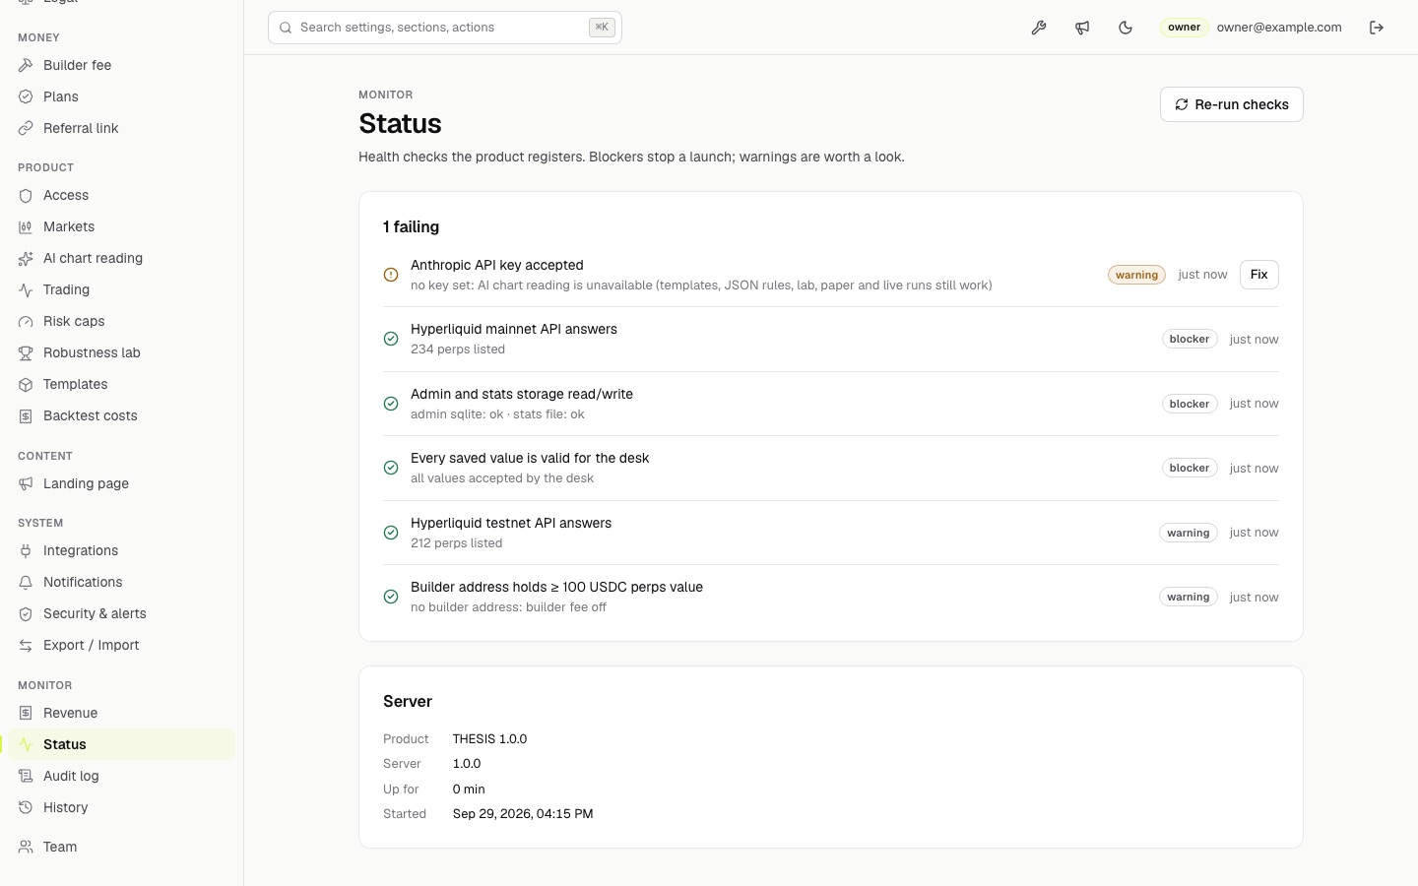Open the Export / Import section

point(121,645)
